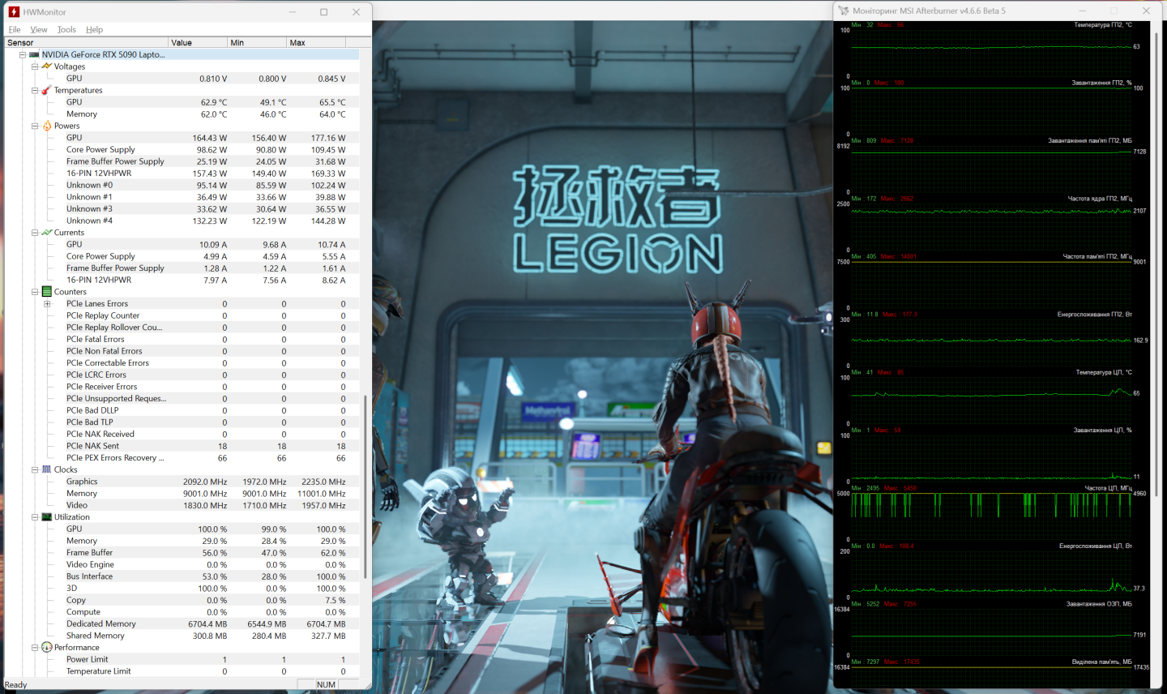
Task: Click the Utilization graph icon
Action: click(x=47, y=517)
